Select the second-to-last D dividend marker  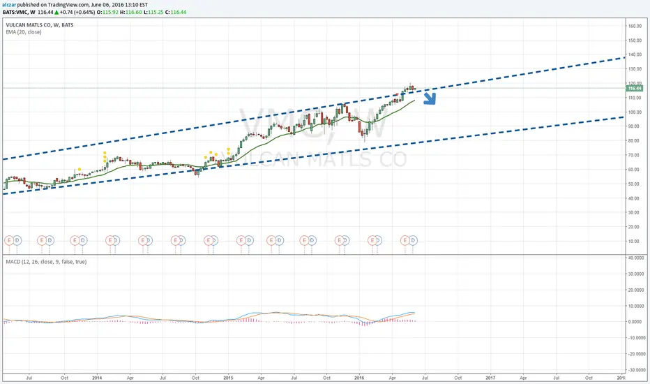tap(379, 240)
